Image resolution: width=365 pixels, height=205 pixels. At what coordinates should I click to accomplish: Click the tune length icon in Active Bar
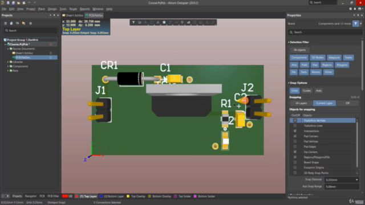[x=176, y=22]
